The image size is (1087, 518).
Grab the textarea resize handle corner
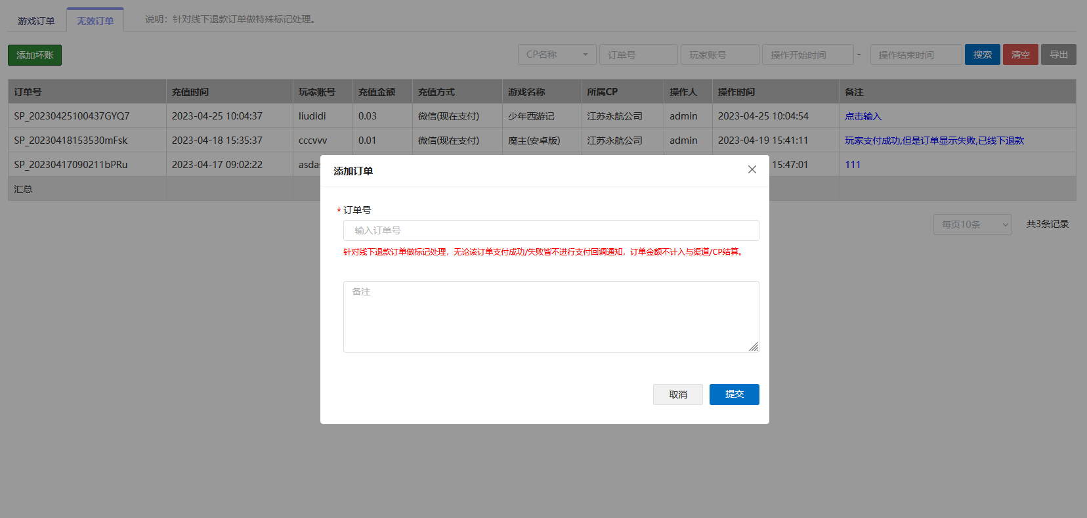coord(754,347)
